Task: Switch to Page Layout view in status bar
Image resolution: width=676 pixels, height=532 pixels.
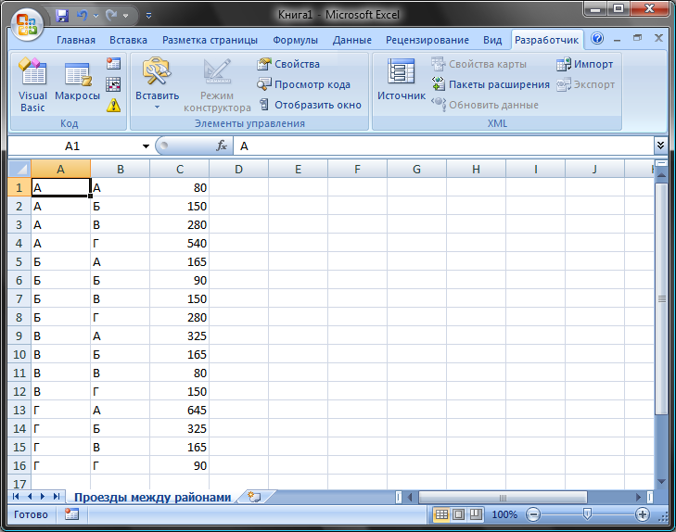Action: (x=458, y=514)
